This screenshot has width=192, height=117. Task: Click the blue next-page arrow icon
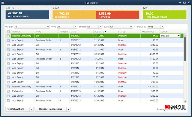pyautogui.click(x=185, y=109)
